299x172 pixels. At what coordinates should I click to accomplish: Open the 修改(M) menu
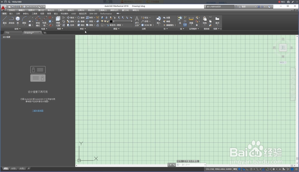tap(91, 10)
